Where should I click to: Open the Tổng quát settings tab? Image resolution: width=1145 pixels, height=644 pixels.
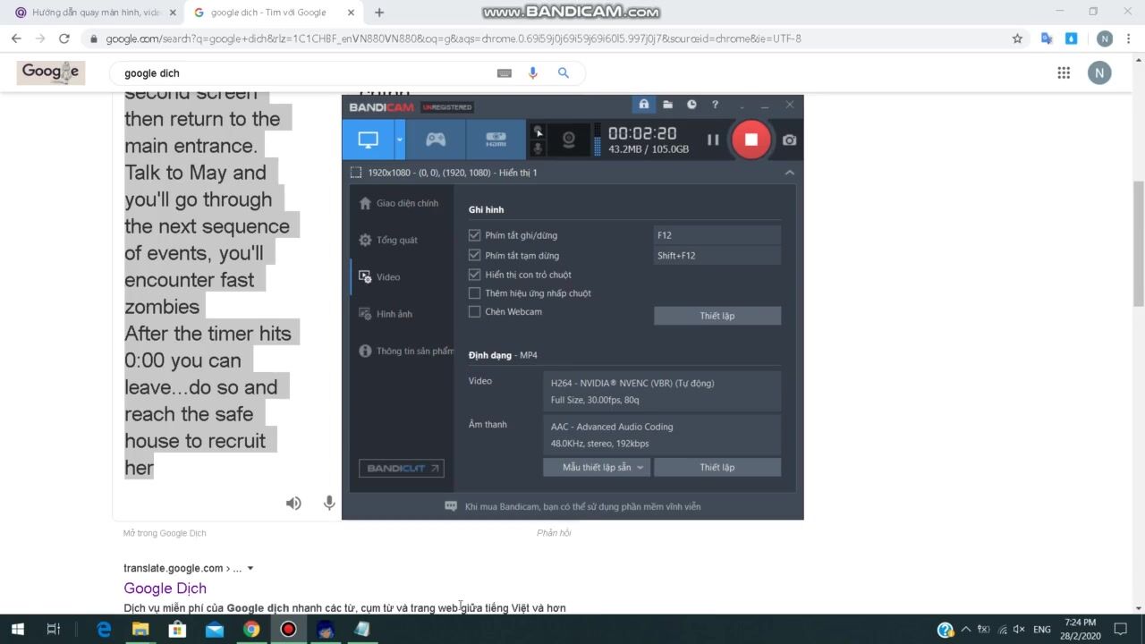396,240
